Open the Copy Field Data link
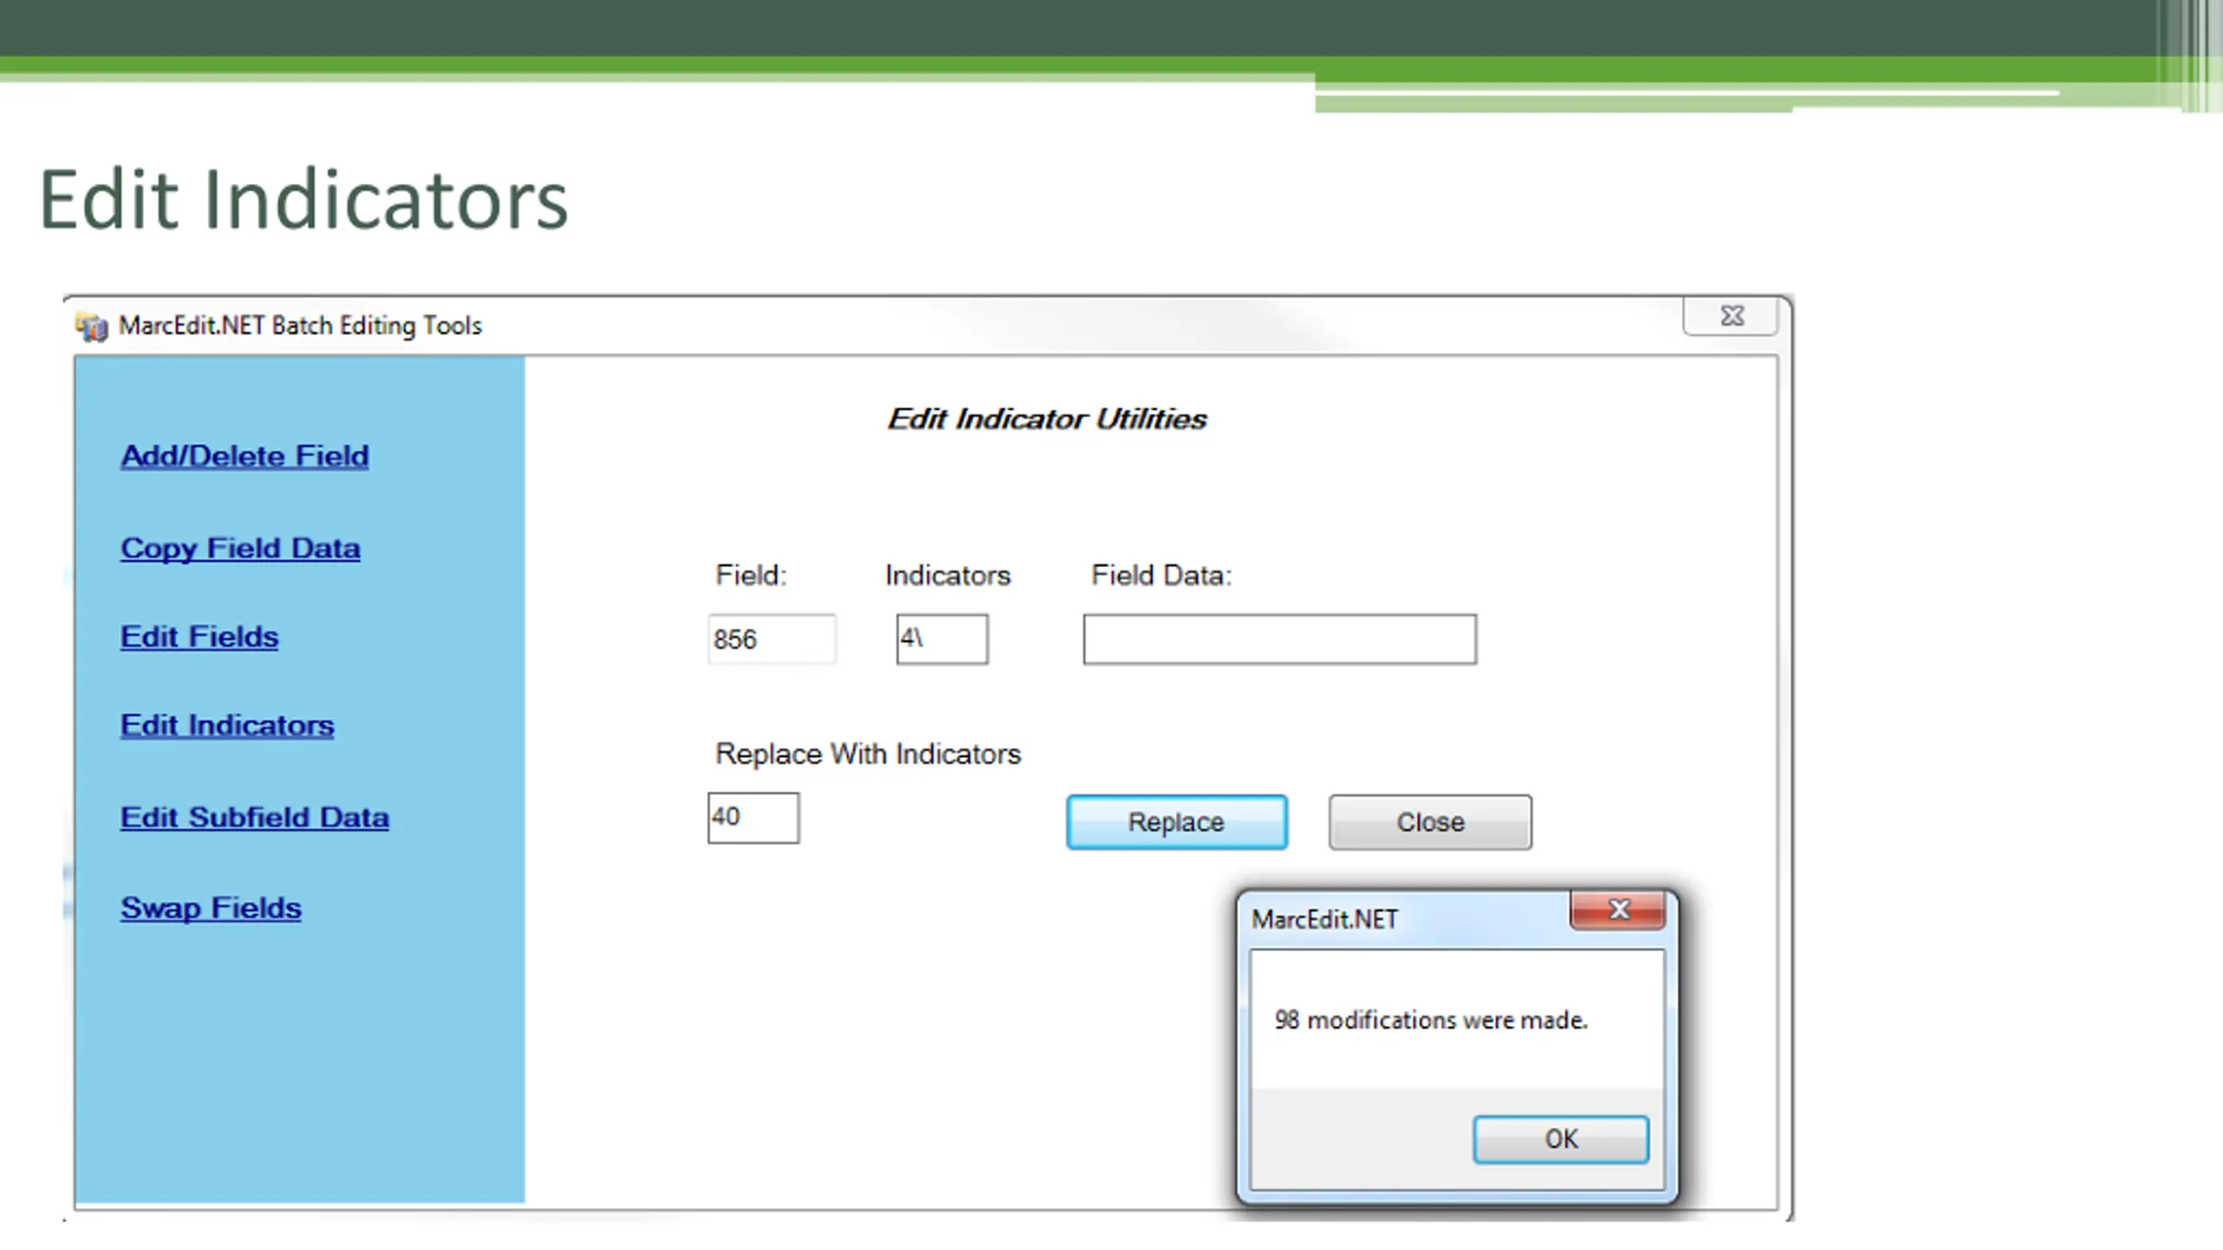The width and height of the screenshot is (2223, 1250). [241, 549]
